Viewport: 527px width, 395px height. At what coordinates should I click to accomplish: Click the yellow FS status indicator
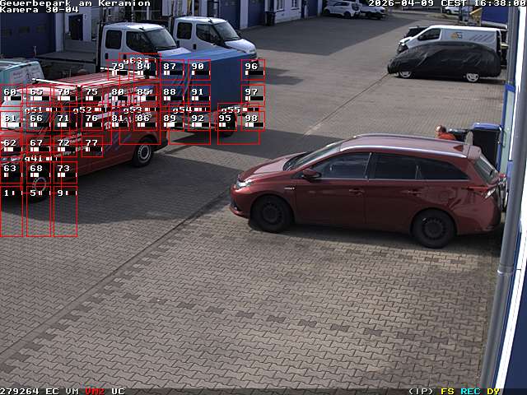(x=447, y=391)
